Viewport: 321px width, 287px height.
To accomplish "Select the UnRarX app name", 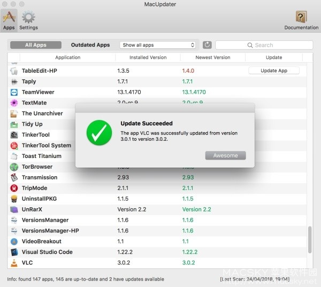I will pos(32,209).
